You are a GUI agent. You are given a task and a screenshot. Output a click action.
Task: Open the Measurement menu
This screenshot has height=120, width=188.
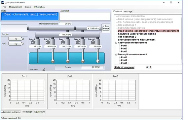[x=15, y=7]
